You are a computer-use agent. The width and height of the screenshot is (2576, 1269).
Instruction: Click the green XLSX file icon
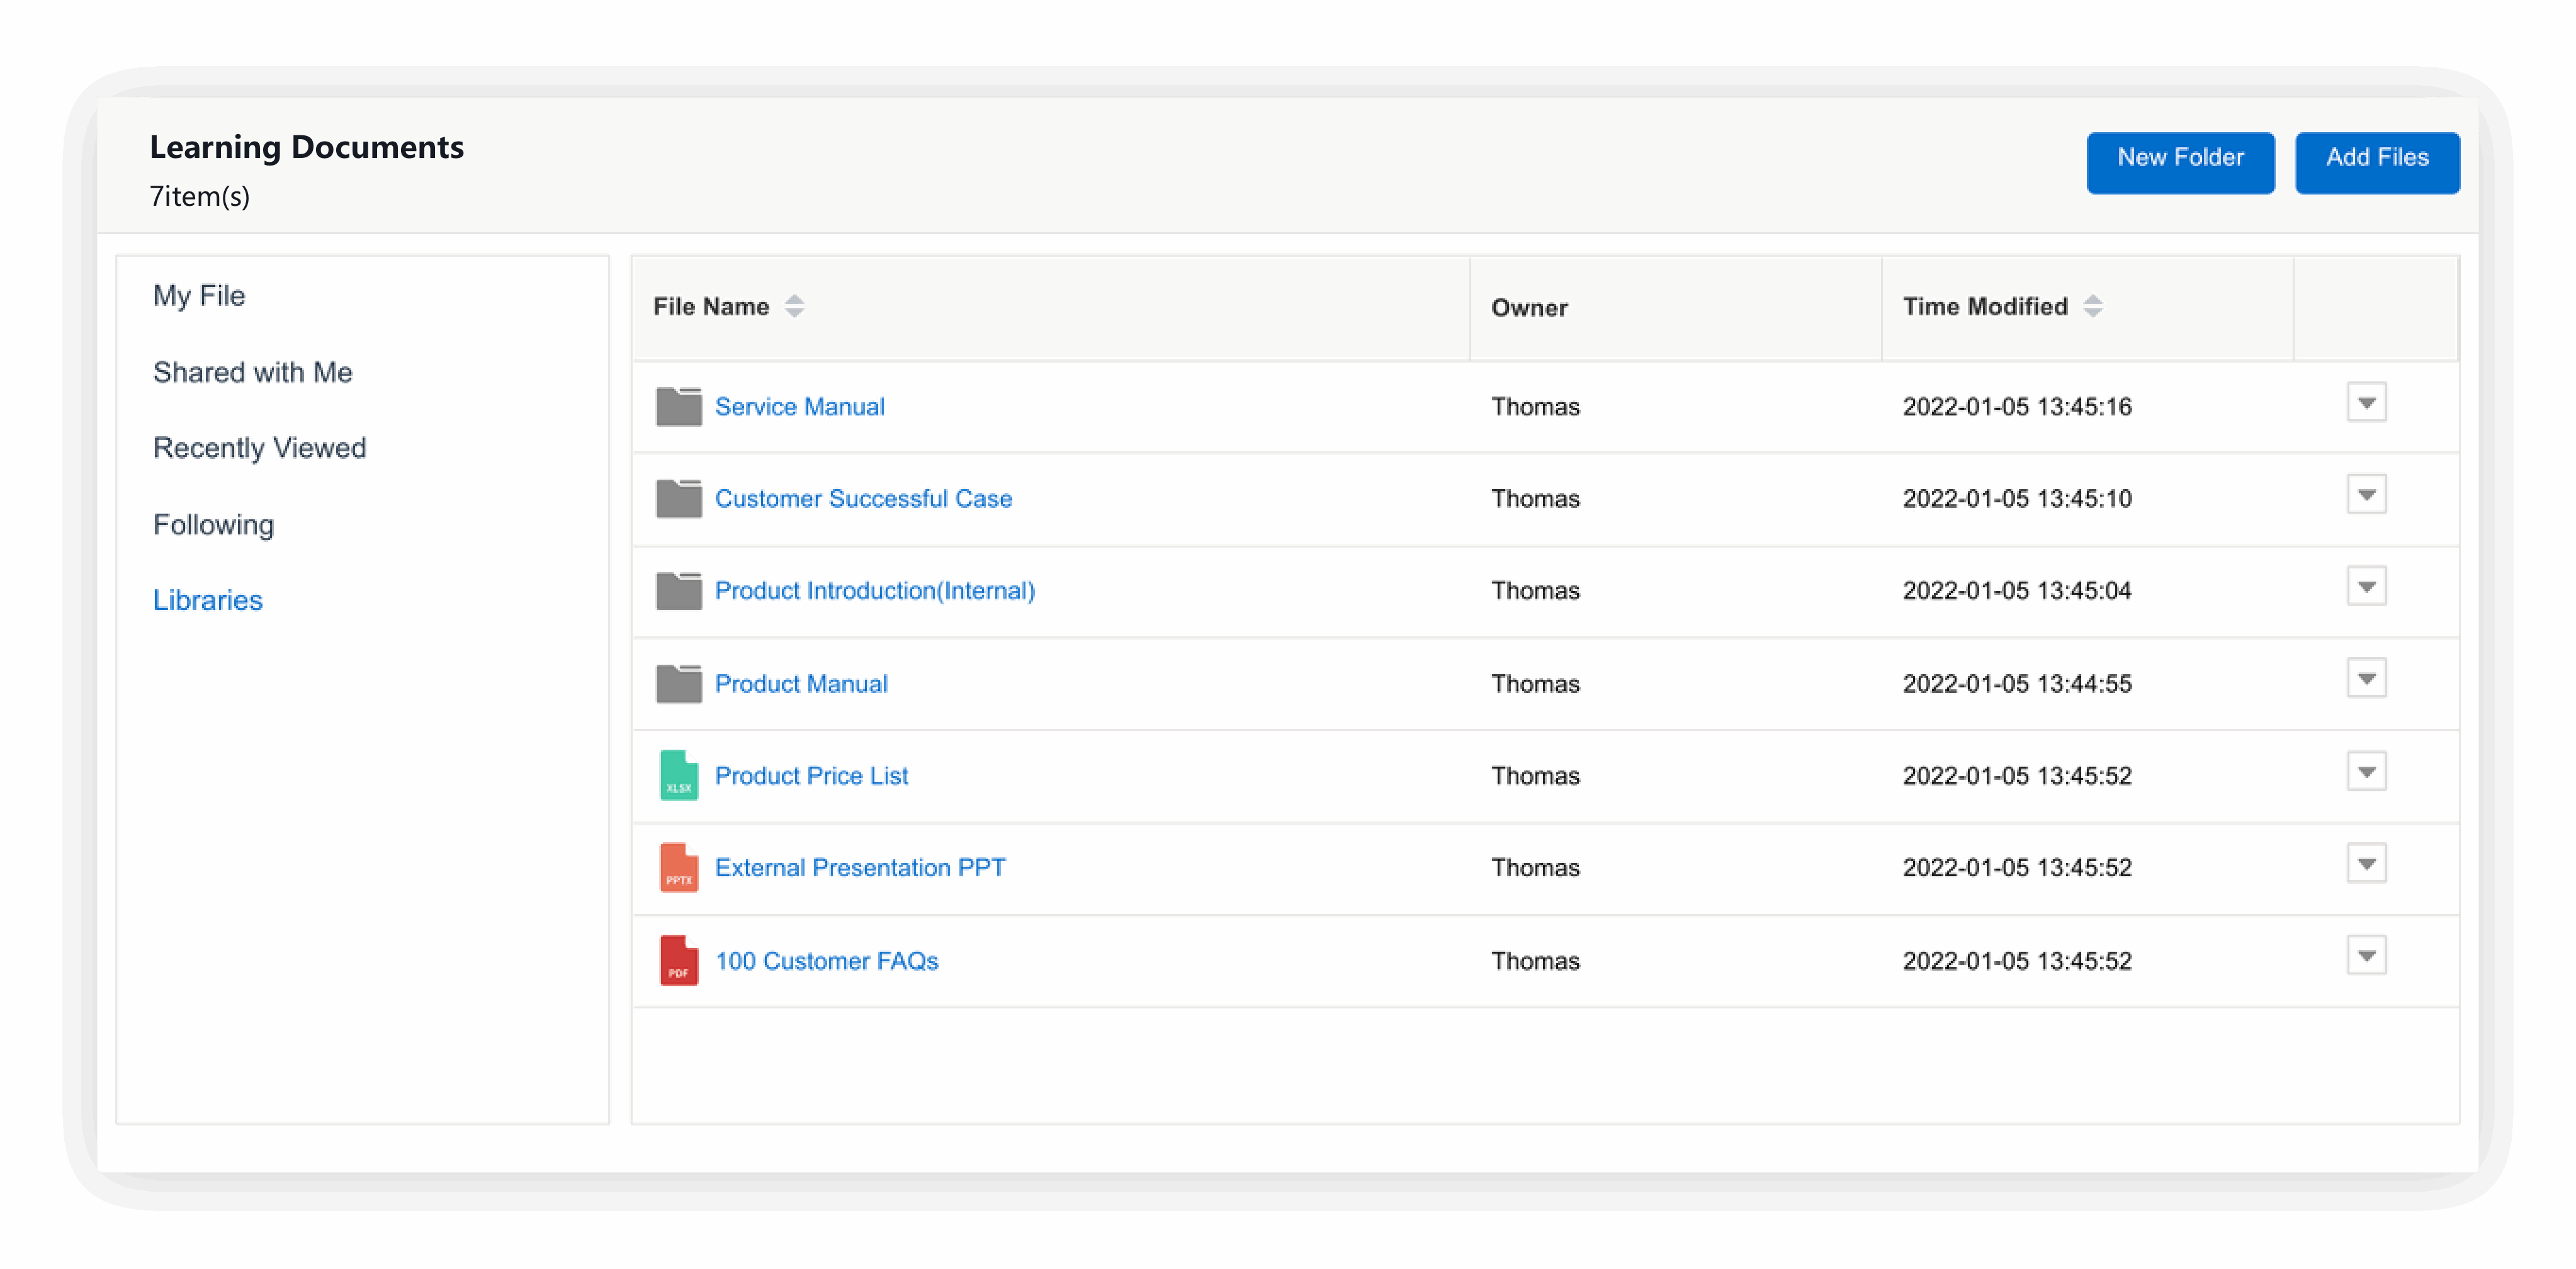679,775
